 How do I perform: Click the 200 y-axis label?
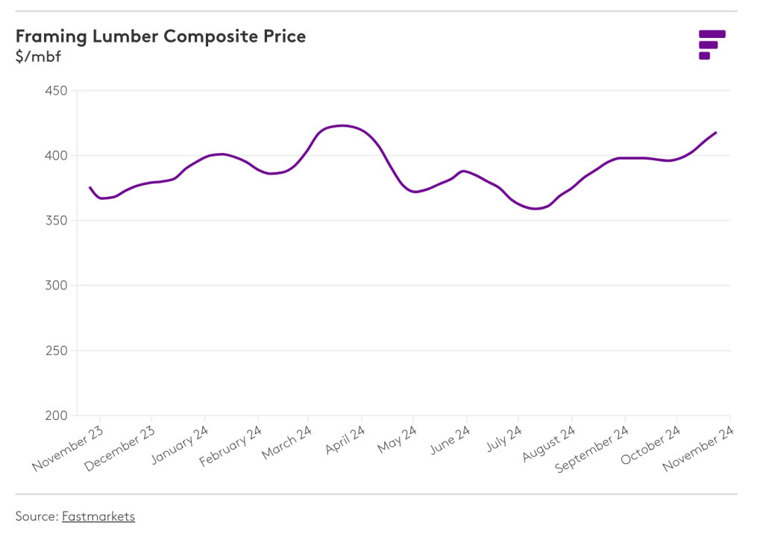click(x=57, y=415)
